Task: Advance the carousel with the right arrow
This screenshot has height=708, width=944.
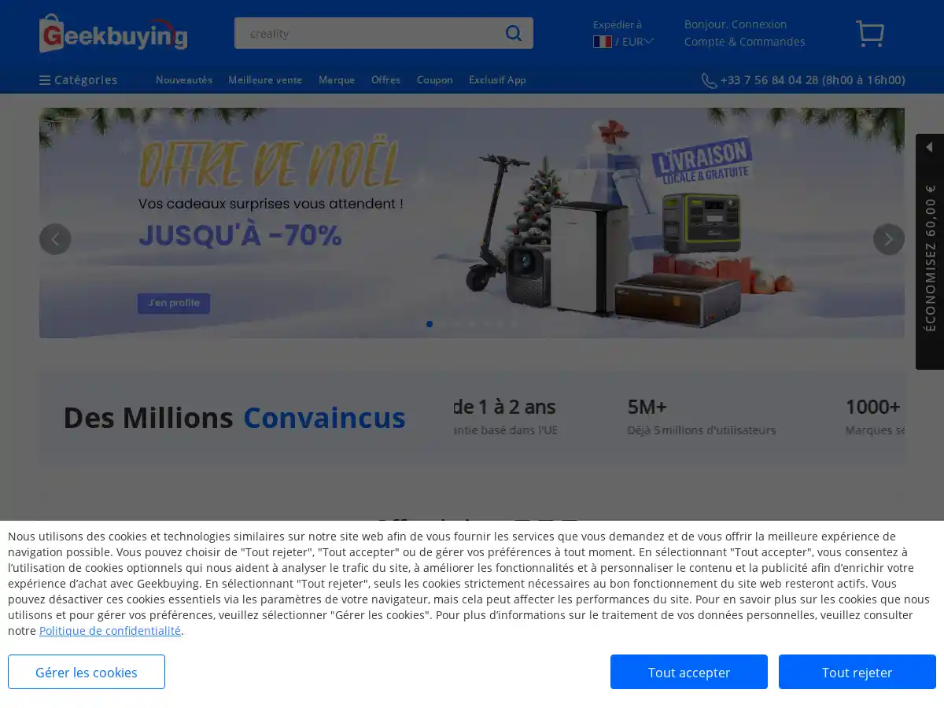Action: (x=888, y=238)
